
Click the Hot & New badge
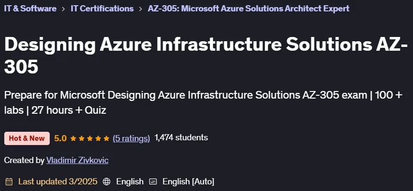[x=27, y=138]
